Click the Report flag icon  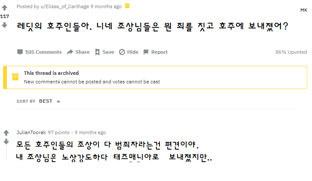[x=146, y=52]
